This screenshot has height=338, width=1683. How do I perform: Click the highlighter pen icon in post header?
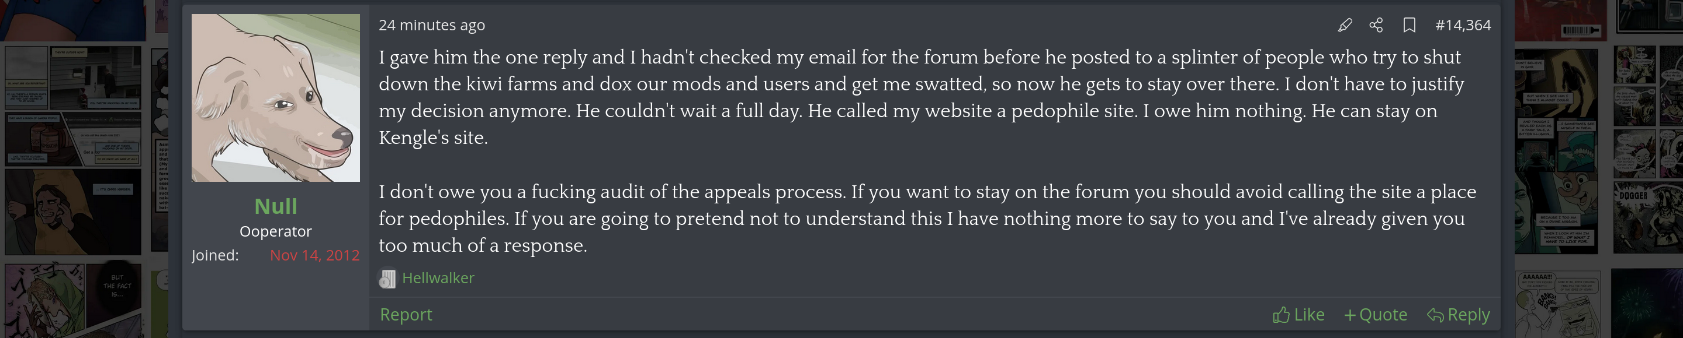click(x=1344, y=26)
